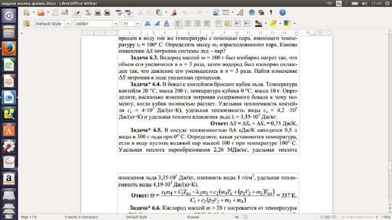Click the Print document icon
Image resolution: width=392 pixels, height=220 pixels.
click(98, 12)
